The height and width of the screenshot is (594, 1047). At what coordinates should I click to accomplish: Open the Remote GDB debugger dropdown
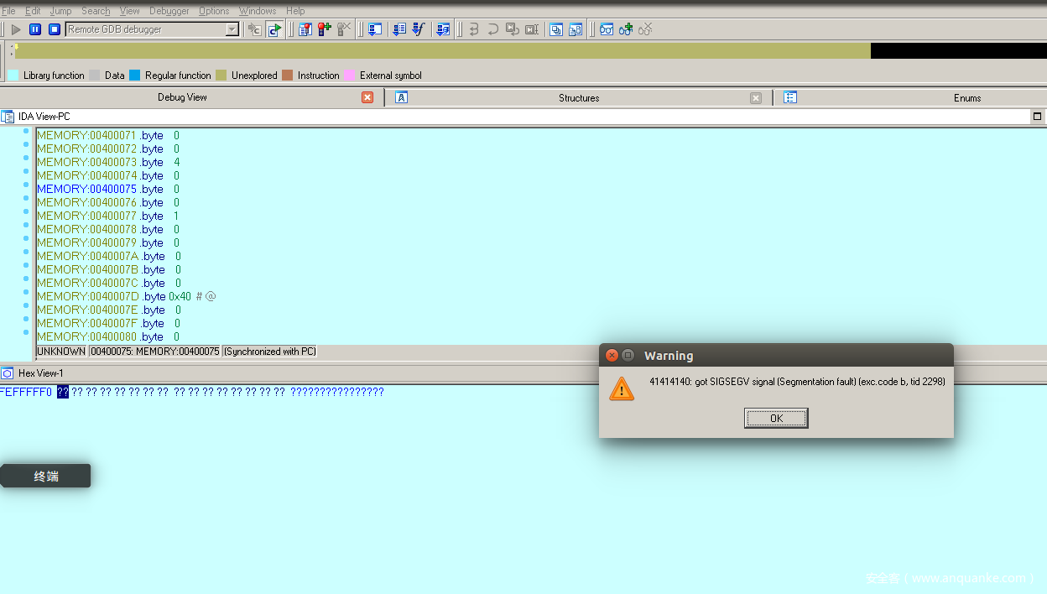coord(232,29)
